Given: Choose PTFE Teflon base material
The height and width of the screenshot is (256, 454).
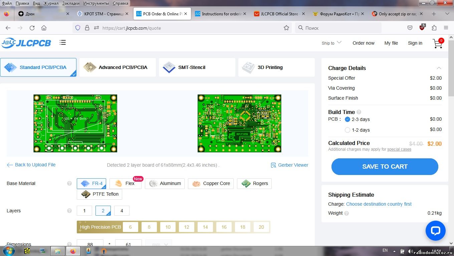Looking at the screenshot, I should tap(99, 194).
